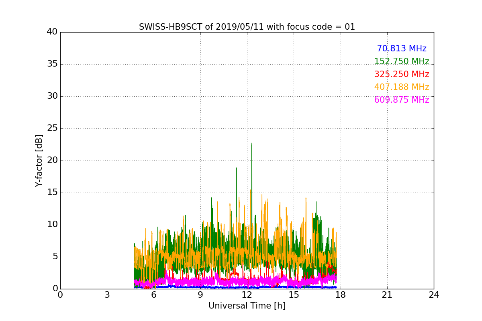Click the y-axis tick label 35
The width and height of the screenshot is (482, 321).
(52, 64)
